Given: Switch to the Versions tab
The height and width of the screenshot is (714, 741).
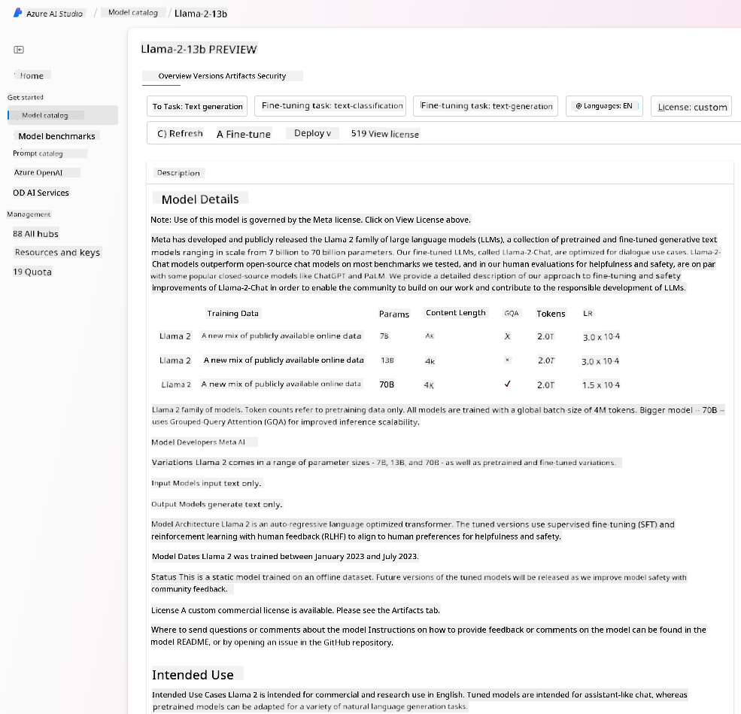Looking at the screenshot, I should [x=208, y=76].
